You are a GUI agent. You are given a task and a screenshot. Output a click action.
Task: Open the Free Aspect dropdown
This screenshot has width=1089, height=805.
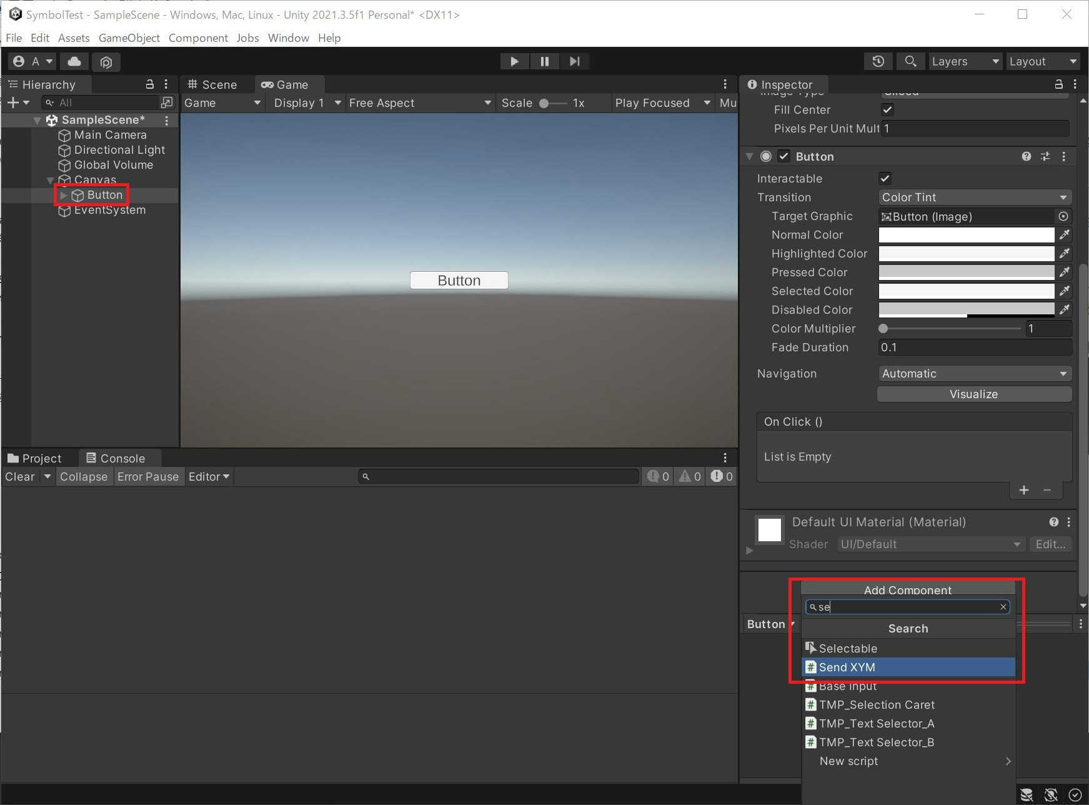(420, 103)
